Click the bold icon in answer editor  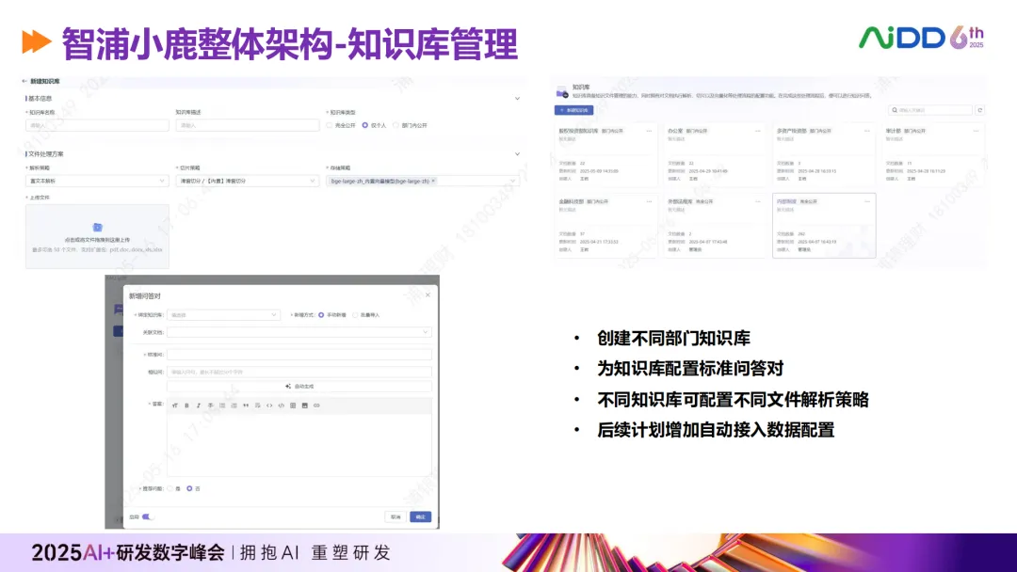(x=186, y=405)
